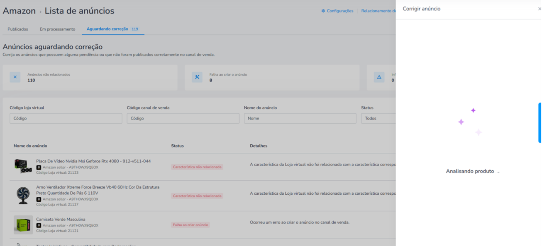
Task: Focus the Código canal de venda input
Action: 183,118
